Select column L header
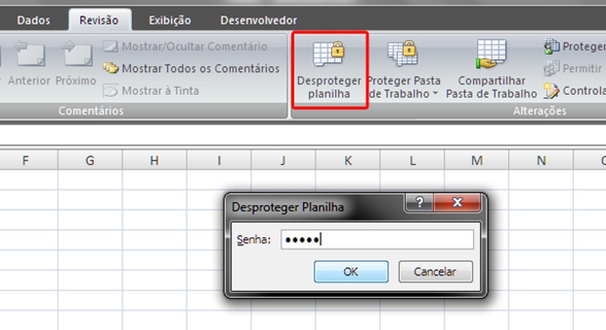The image size is (606, 330). pos(413,160)
